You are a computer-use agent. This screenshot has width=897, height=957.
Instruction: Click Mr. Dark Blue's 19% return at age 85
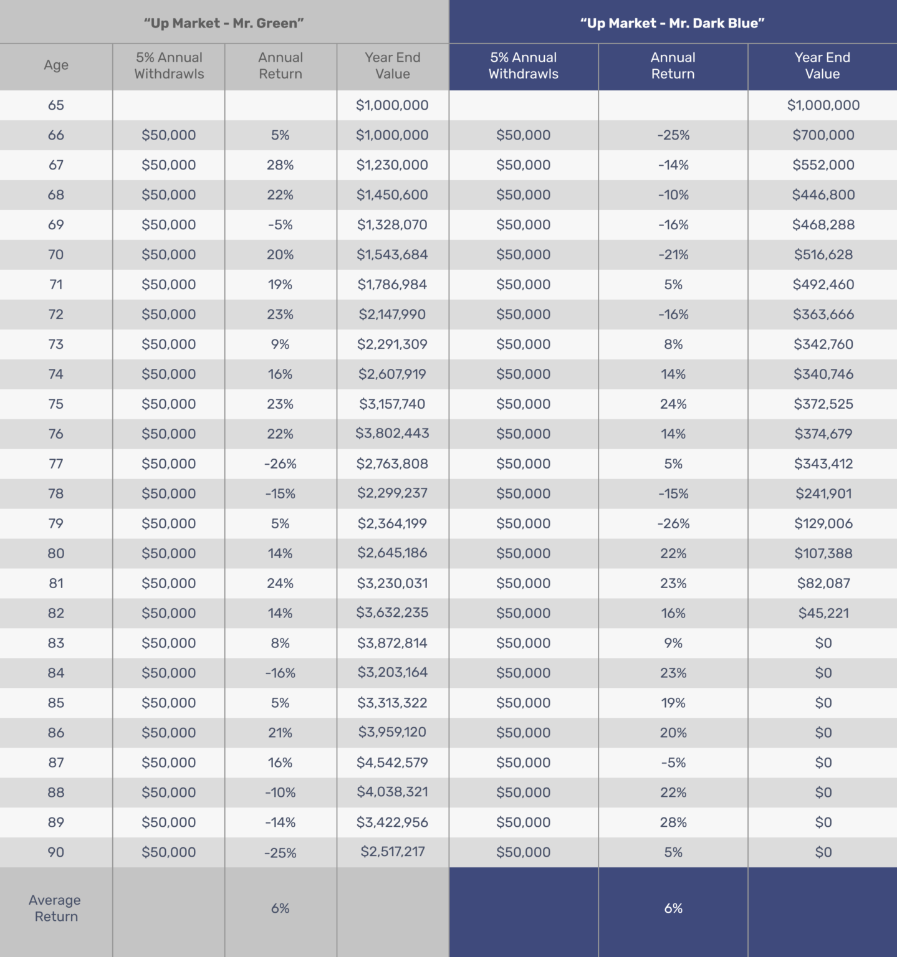(673, 703)
